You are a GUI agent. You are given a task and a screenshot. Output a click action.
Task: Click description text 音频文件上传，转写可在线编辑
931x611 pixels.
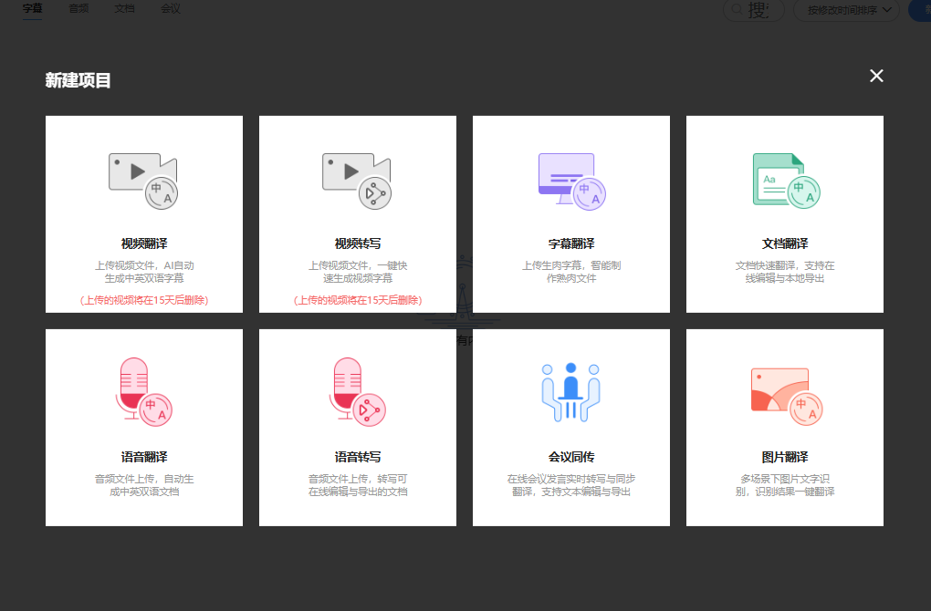coord(358,485)
